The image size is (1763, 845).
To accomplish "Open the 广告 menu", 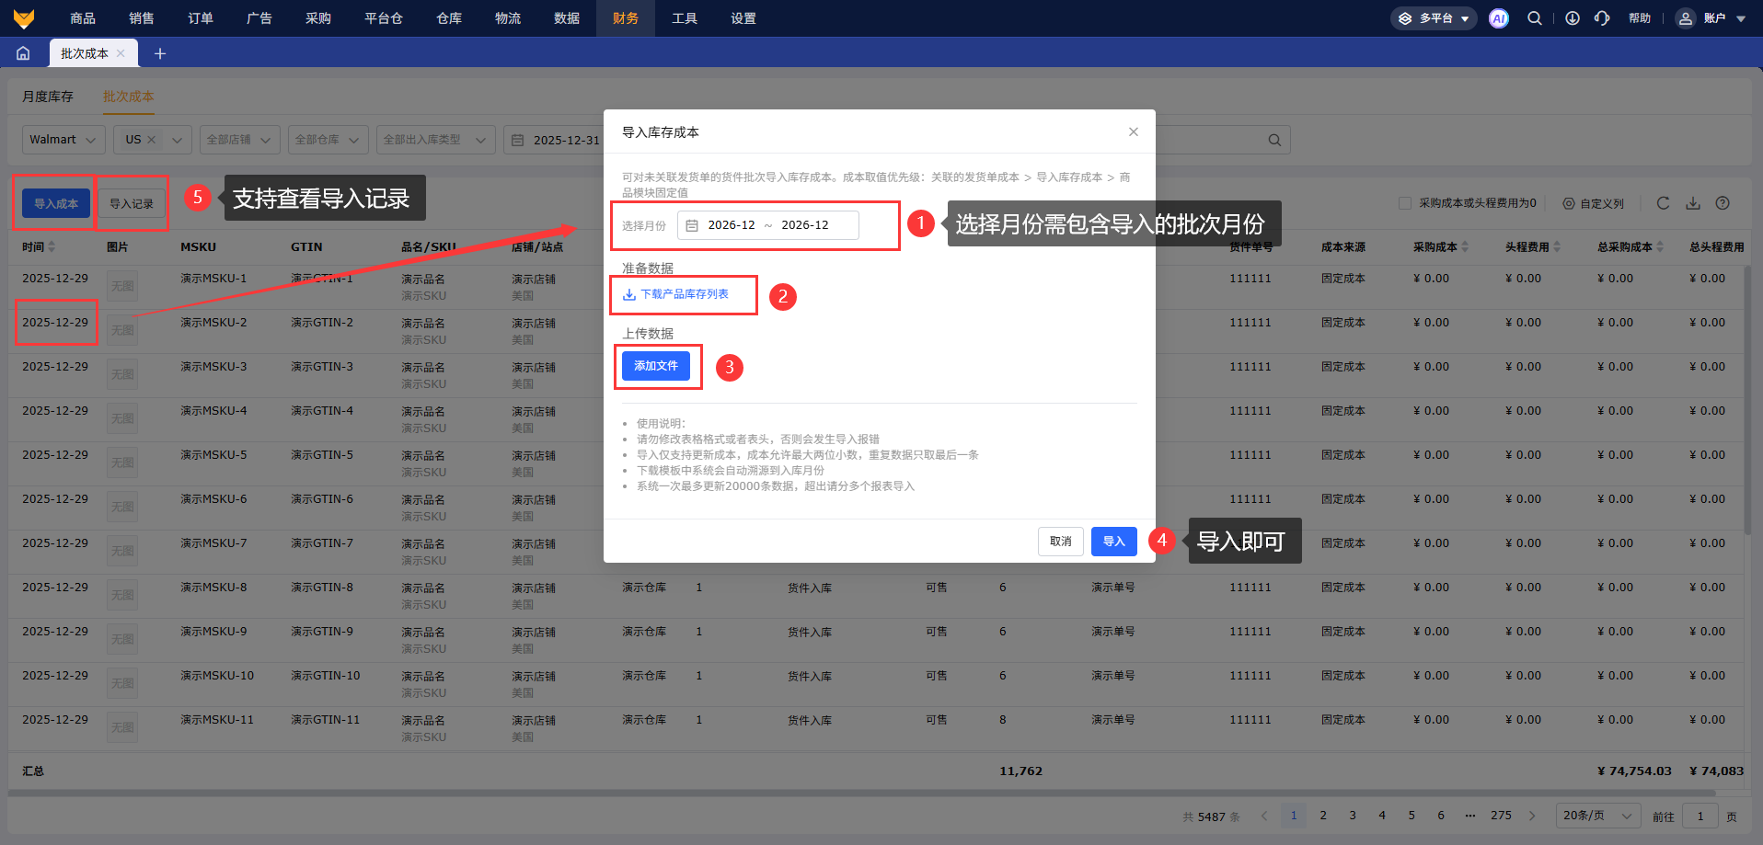I will [x=259, y=18].
